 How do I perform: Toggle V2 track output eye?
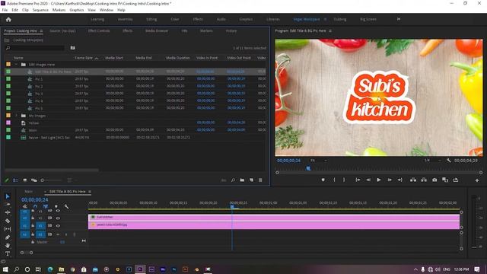pos(58,218)
